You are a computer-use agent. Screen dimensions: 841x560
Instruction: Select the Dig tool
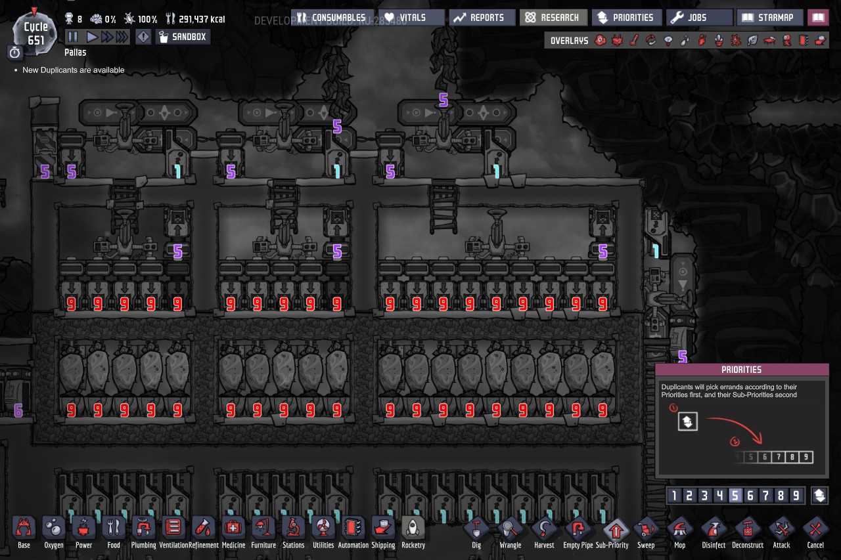click(477, 528)
